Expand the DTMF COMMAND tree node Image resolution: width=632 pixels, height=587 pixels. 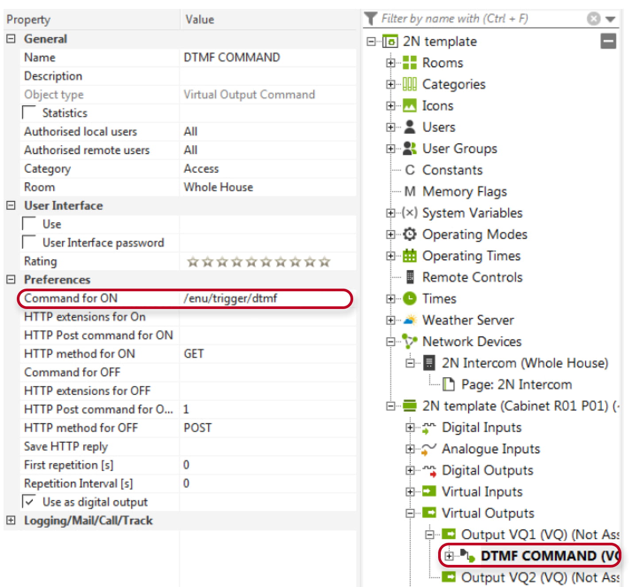point(449,556)
